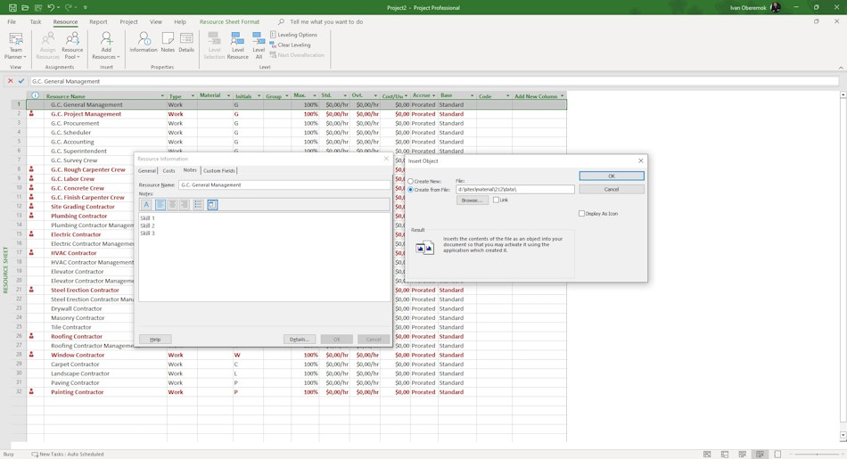Click the Resource Name field in dialog
Image resolution: width=847 pixels, height=459 pixels.
[284, 184]
